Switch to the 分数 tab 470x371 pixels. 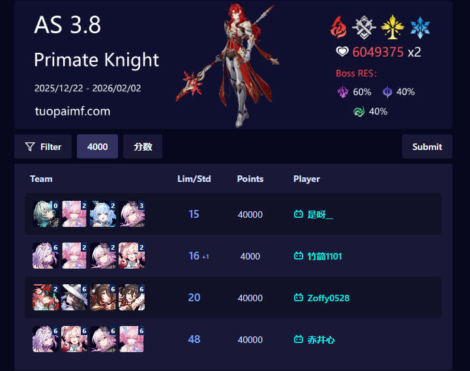pyautogui.click(x=143, y=147)
